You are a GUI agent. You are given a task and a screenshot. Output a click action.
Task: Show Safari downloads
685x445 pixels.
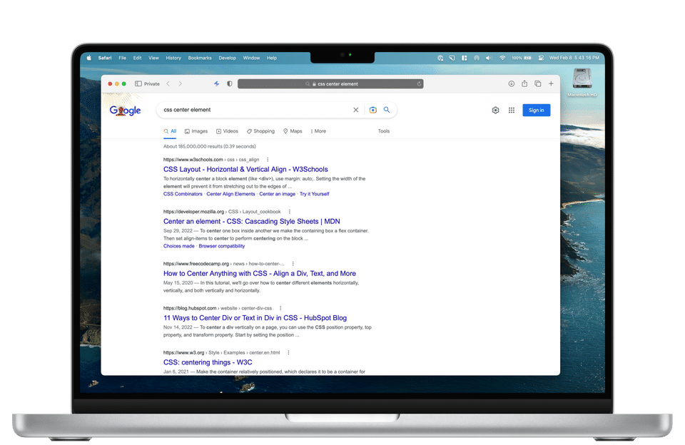511,84
